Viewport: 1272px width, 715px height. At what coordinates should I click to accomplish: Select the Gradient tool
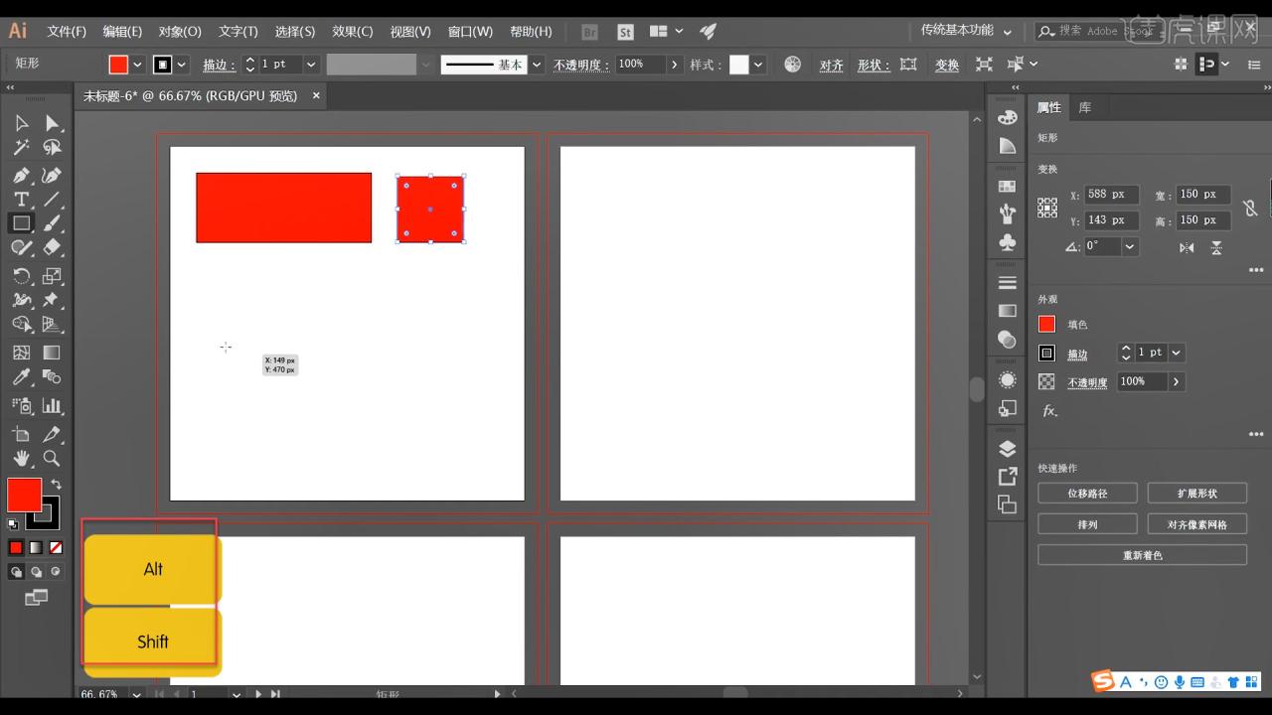click(x=53, y=353)
